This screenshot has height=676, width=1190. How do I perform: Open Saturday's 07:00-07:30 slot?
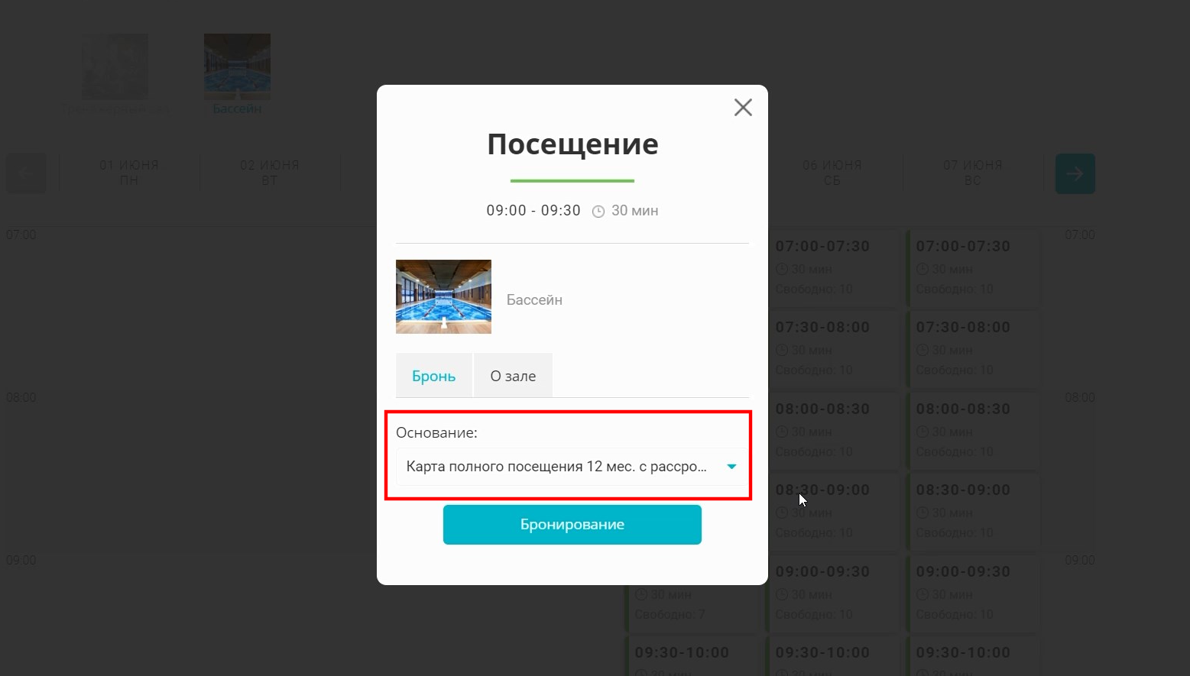pyautogui.click(x=834, y=268)
